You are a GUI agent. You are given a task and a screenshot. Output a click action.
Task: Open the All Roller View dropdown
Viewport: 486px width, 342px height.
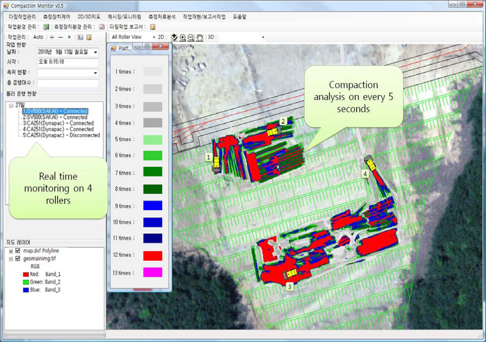[x=154, y=37]
